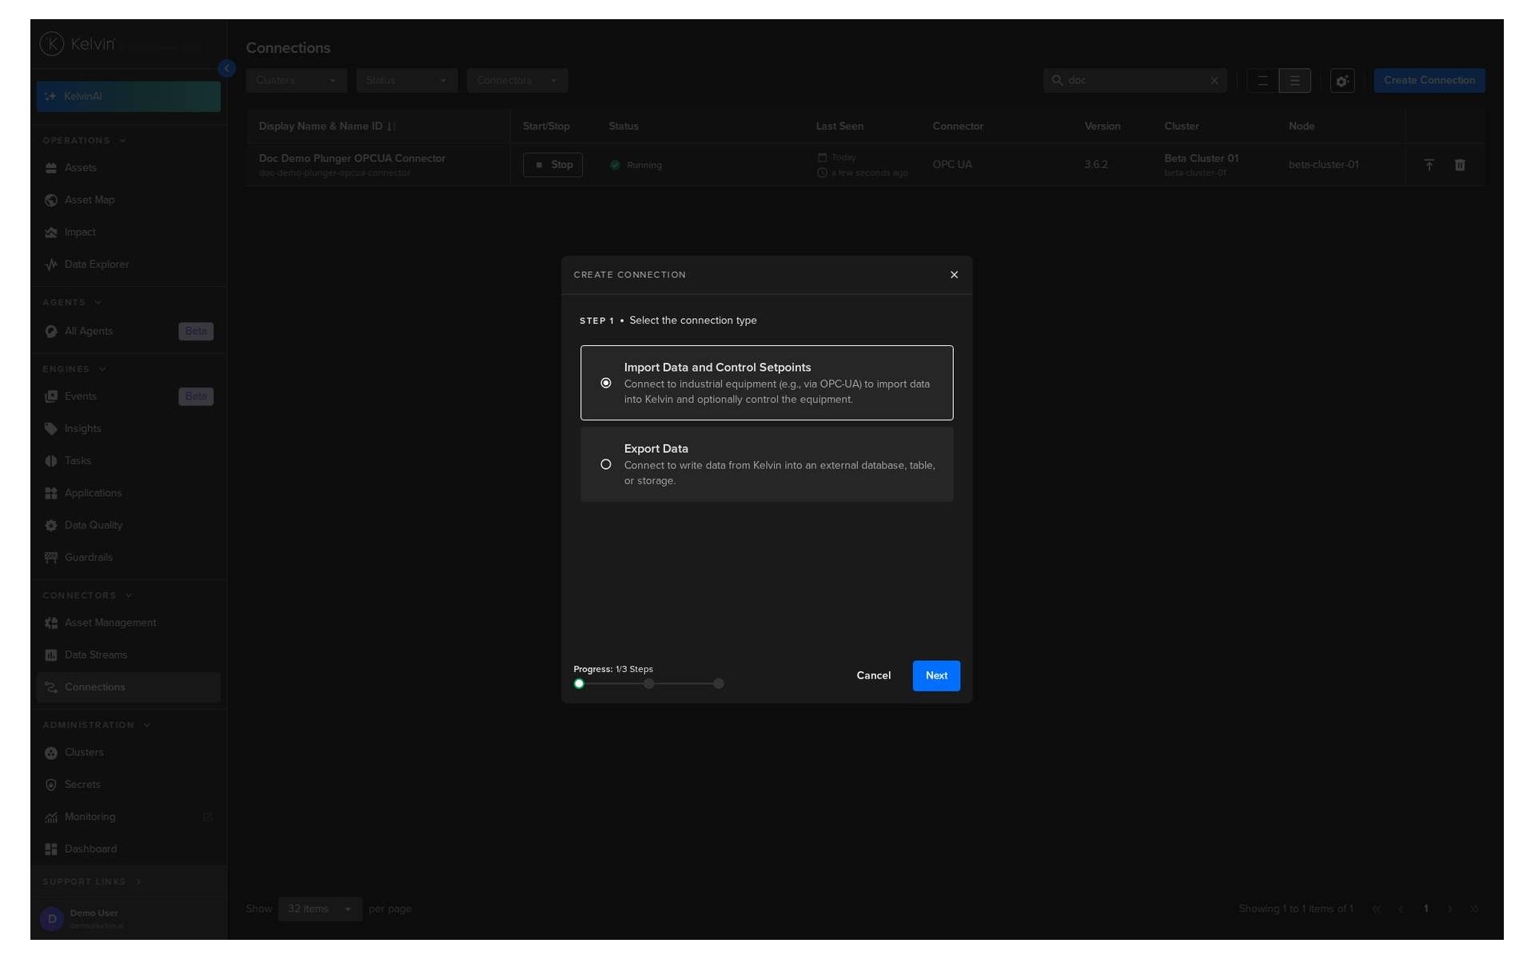The width and height of the screenshot is (1535, 959).
Task: Click page number 1 in pagination
Action: tap(1425, 909)
